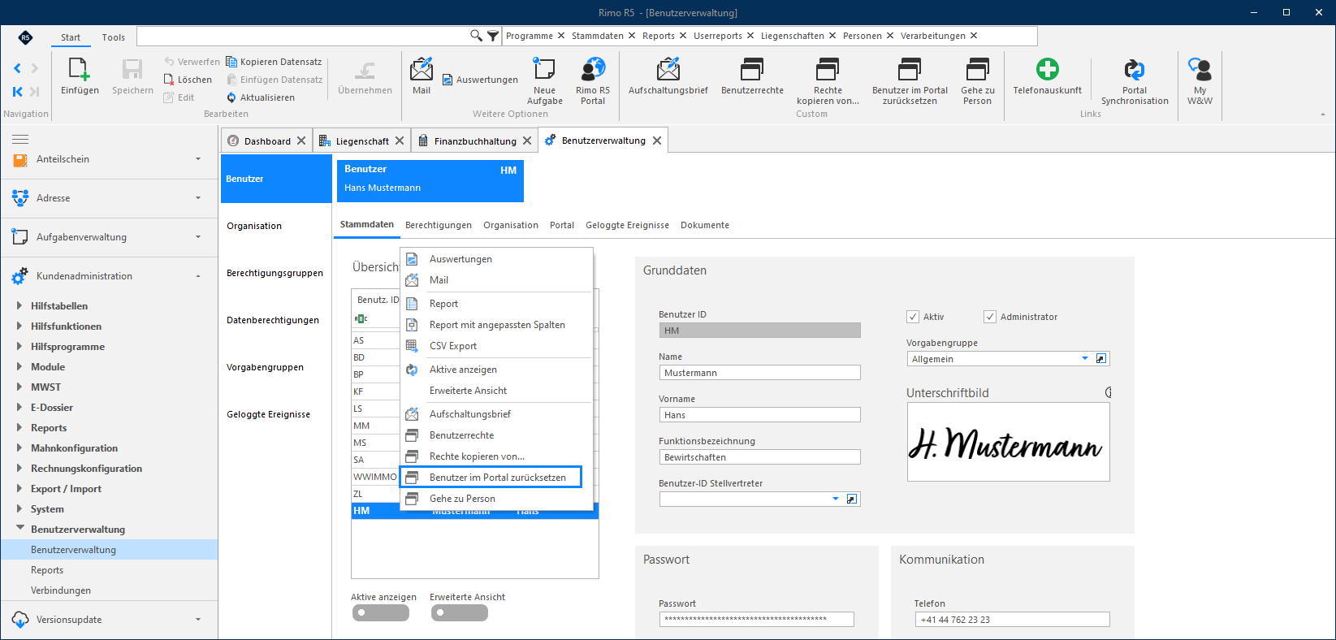Click Rechte kopieren von ribbon icon

(x=828, y=70)
